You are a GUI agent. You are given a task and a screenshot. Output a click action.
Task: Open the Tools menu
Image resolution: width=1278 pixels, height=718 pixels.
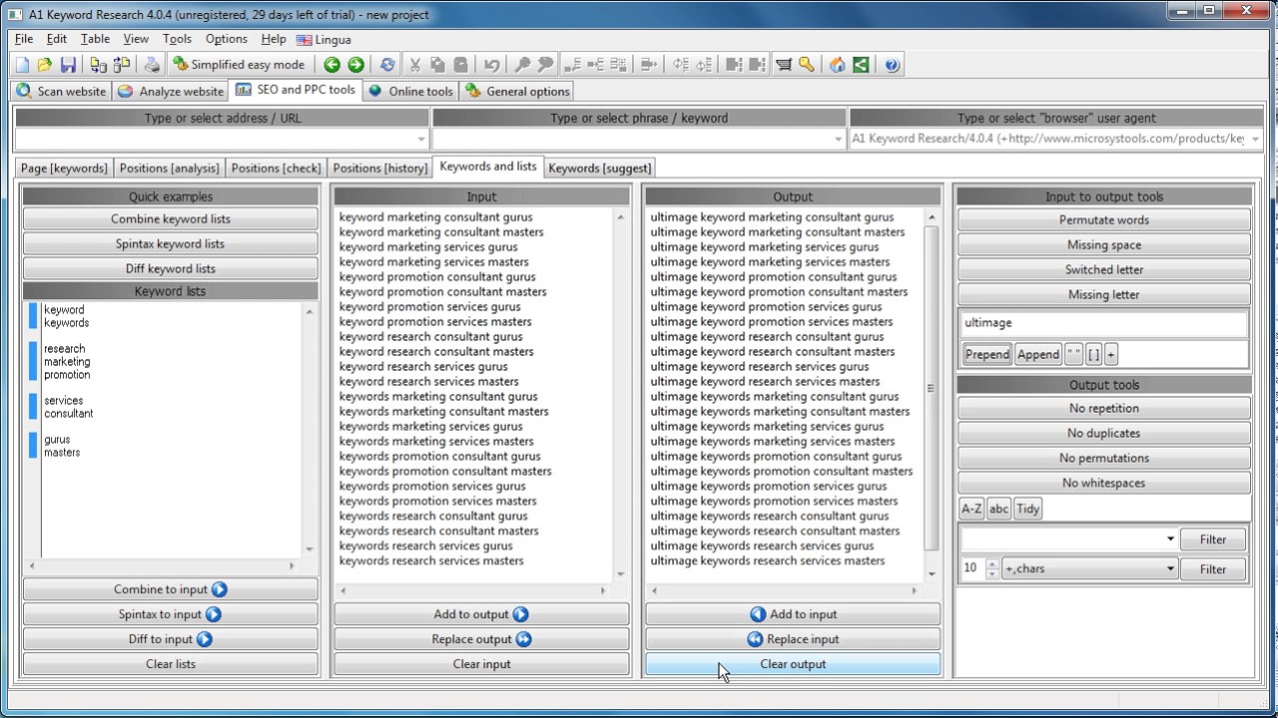tap(177, 39)
